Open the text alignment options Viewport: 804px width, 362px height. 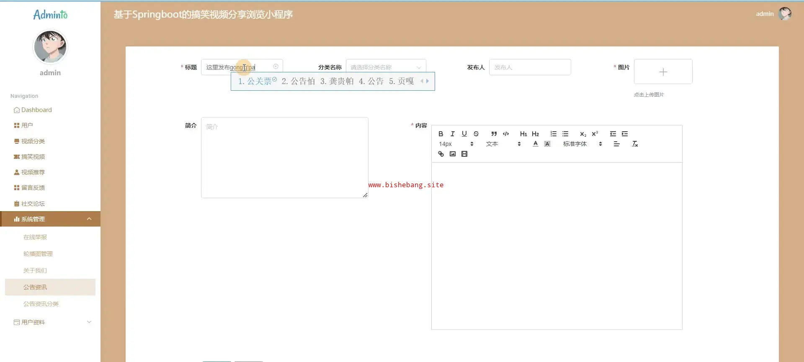[x=616, y=144]
